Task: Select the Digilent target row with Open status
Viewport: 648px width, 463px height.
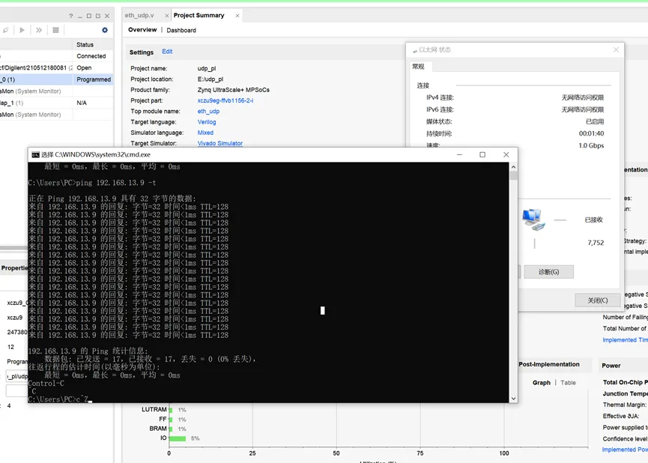Action: [57, 67]
